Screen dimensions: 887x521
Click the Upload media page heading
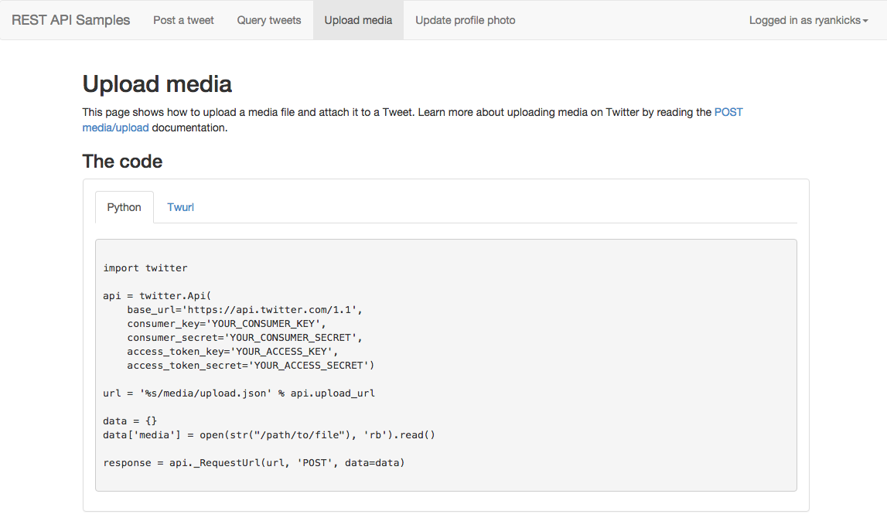click(x=157, y=84)
